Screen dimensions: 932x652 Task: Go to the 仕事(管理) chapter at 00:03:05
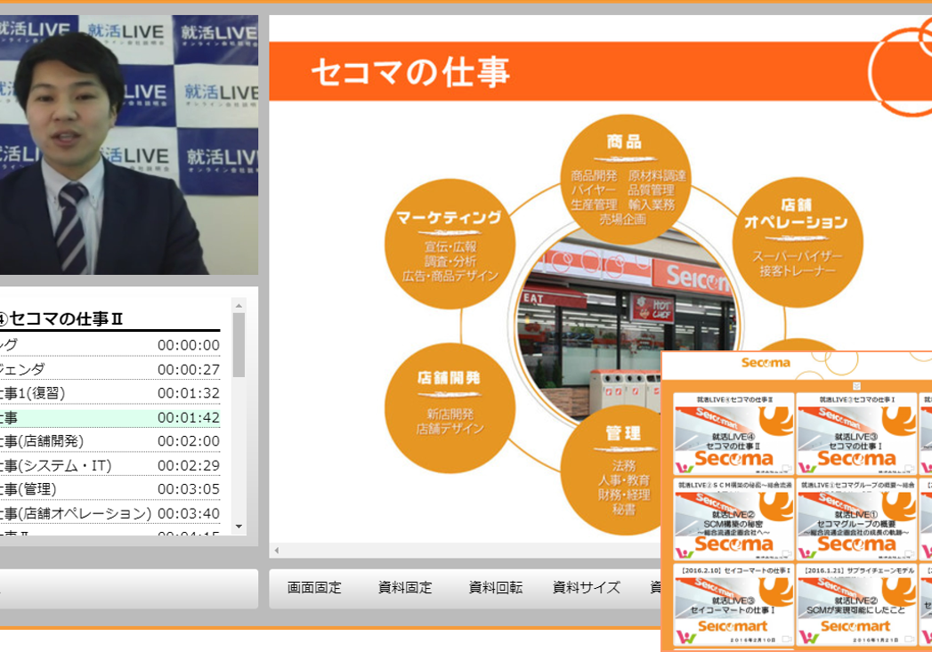110,489
